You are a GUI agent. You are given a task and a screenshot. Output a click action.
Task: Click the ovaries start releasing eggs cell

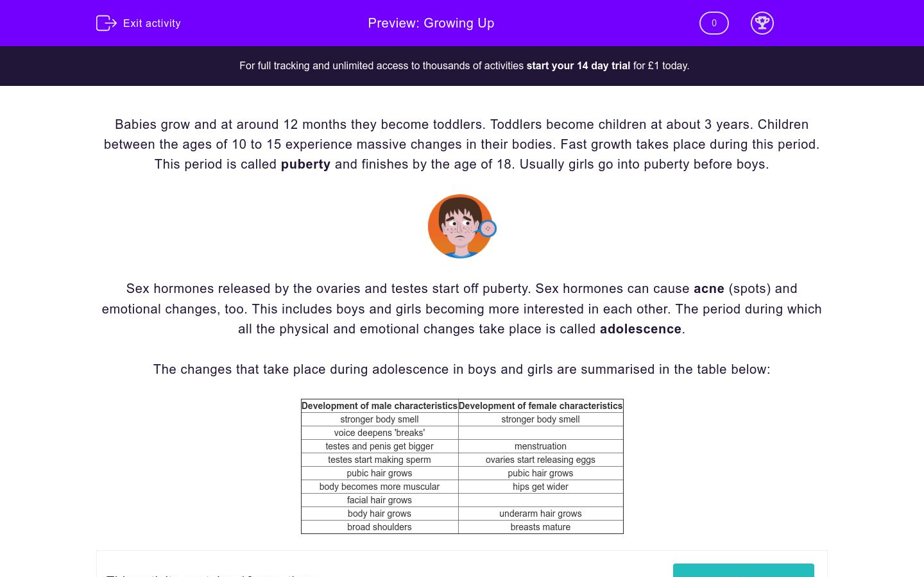[x=540, y=460]
